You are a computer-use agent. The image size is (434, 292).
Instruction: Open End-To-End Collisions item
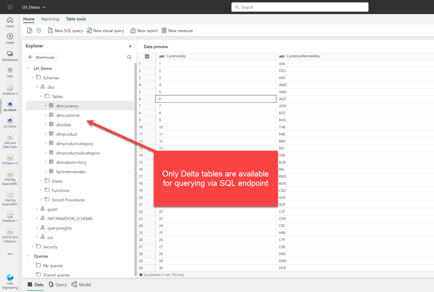coord(10,235)
